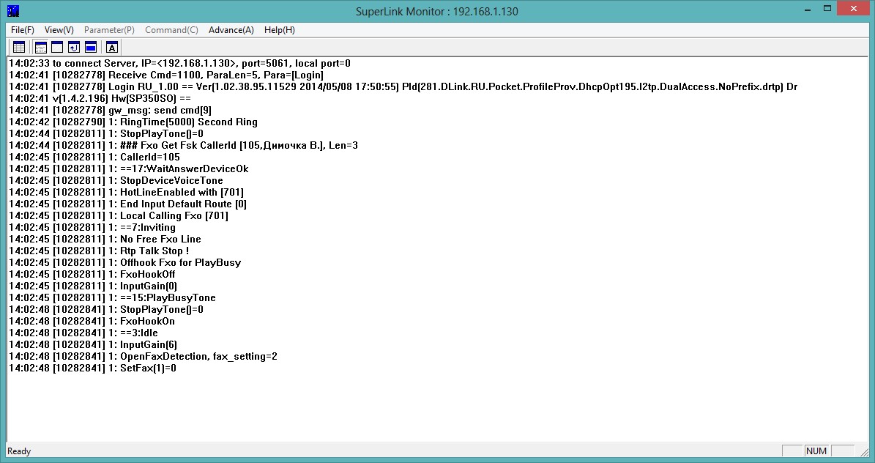Select the 'SetFax(1)=0' log line
Screen dimensions: 875x463
(x=93, y=368)
